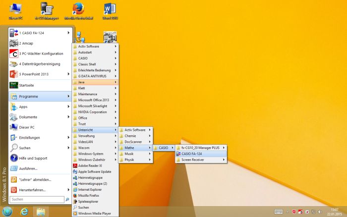347x217 pixels.
Task: Open the NVIDIA Corporation folder entry
Action: point(95,112)
